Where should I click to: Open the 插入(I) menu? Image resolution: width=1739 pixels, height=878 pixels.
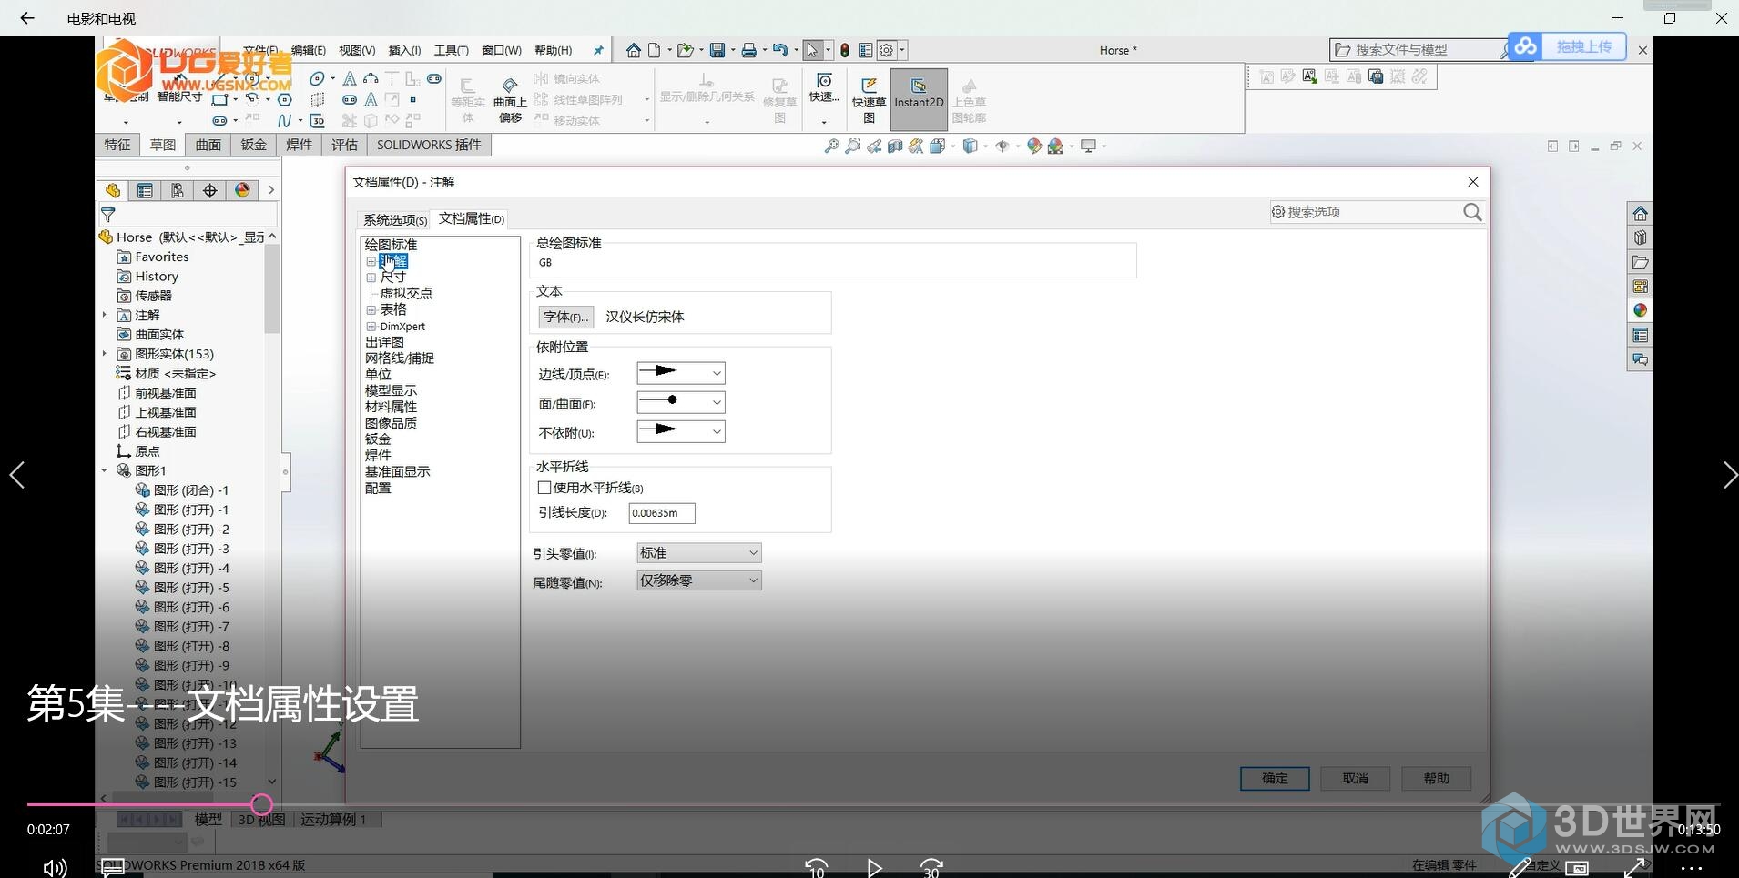404,50
